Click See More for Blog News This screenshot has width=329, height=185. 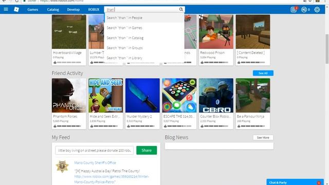(x=263, y=138)
